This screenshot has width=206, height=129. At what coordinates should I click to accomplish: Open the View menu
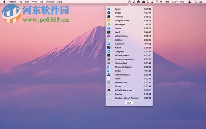35,2
